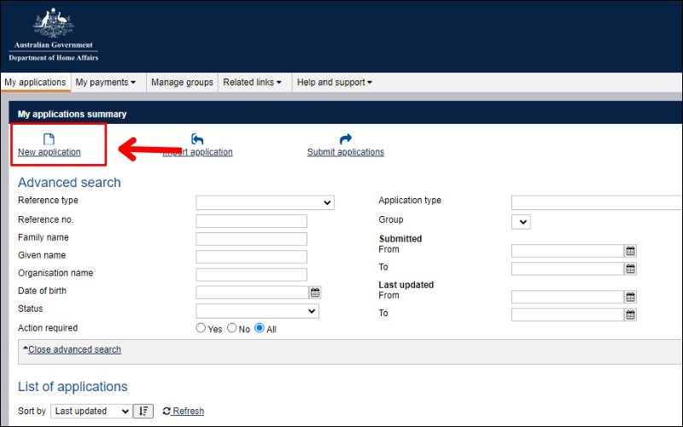
Task: Click the Family name input field
Action: (x=251, y=239)
